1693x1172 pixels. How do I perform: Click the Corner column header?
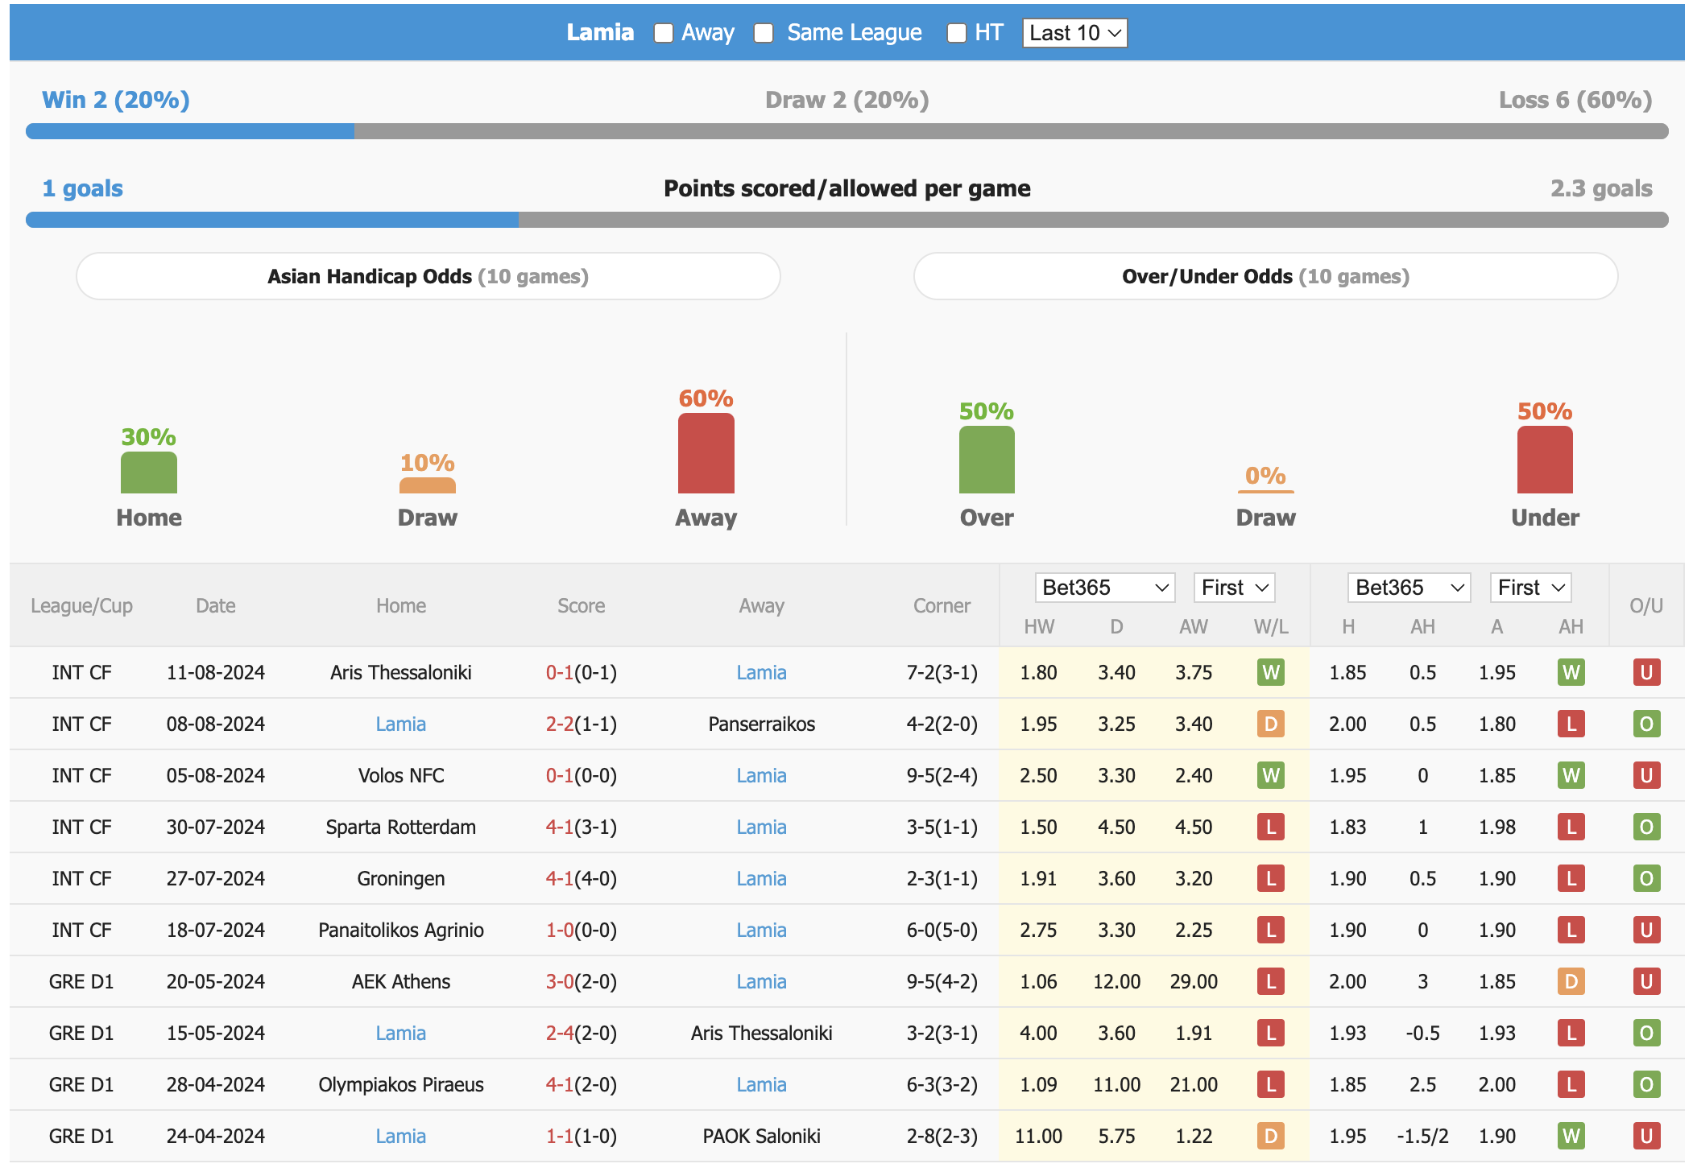[x=942, y=606]
